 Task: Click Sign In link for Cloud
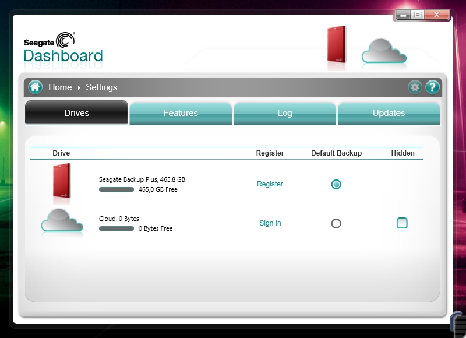point(270,223)
